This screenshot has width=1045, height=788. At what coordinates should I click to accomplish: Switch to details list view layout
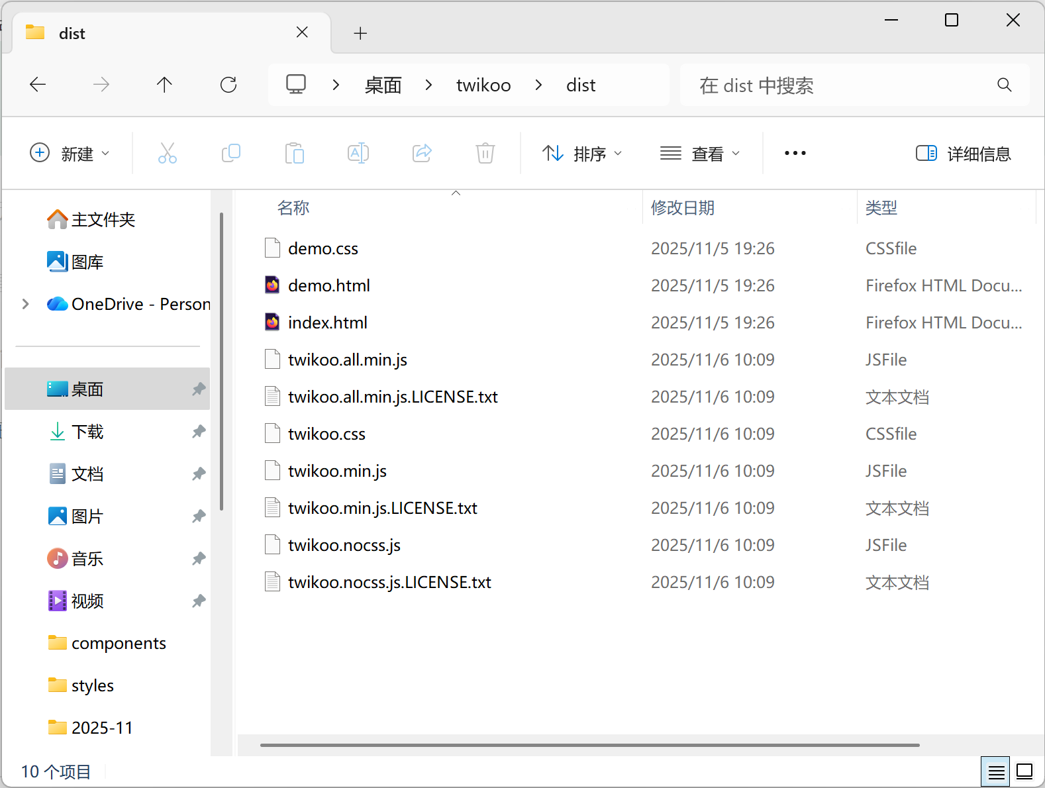995,771
